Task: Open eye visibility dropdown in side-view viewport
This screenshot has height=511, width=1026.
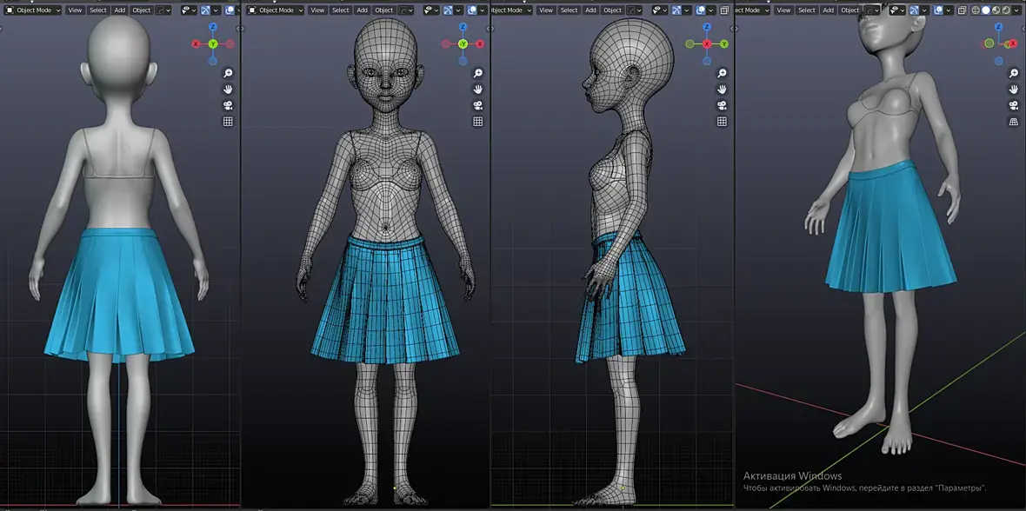Action: (x=660, y=10)
